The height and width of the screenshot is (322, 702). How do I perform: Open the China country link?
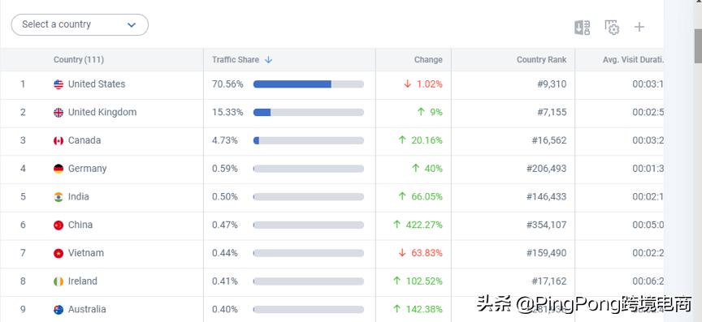click(80, 225)
